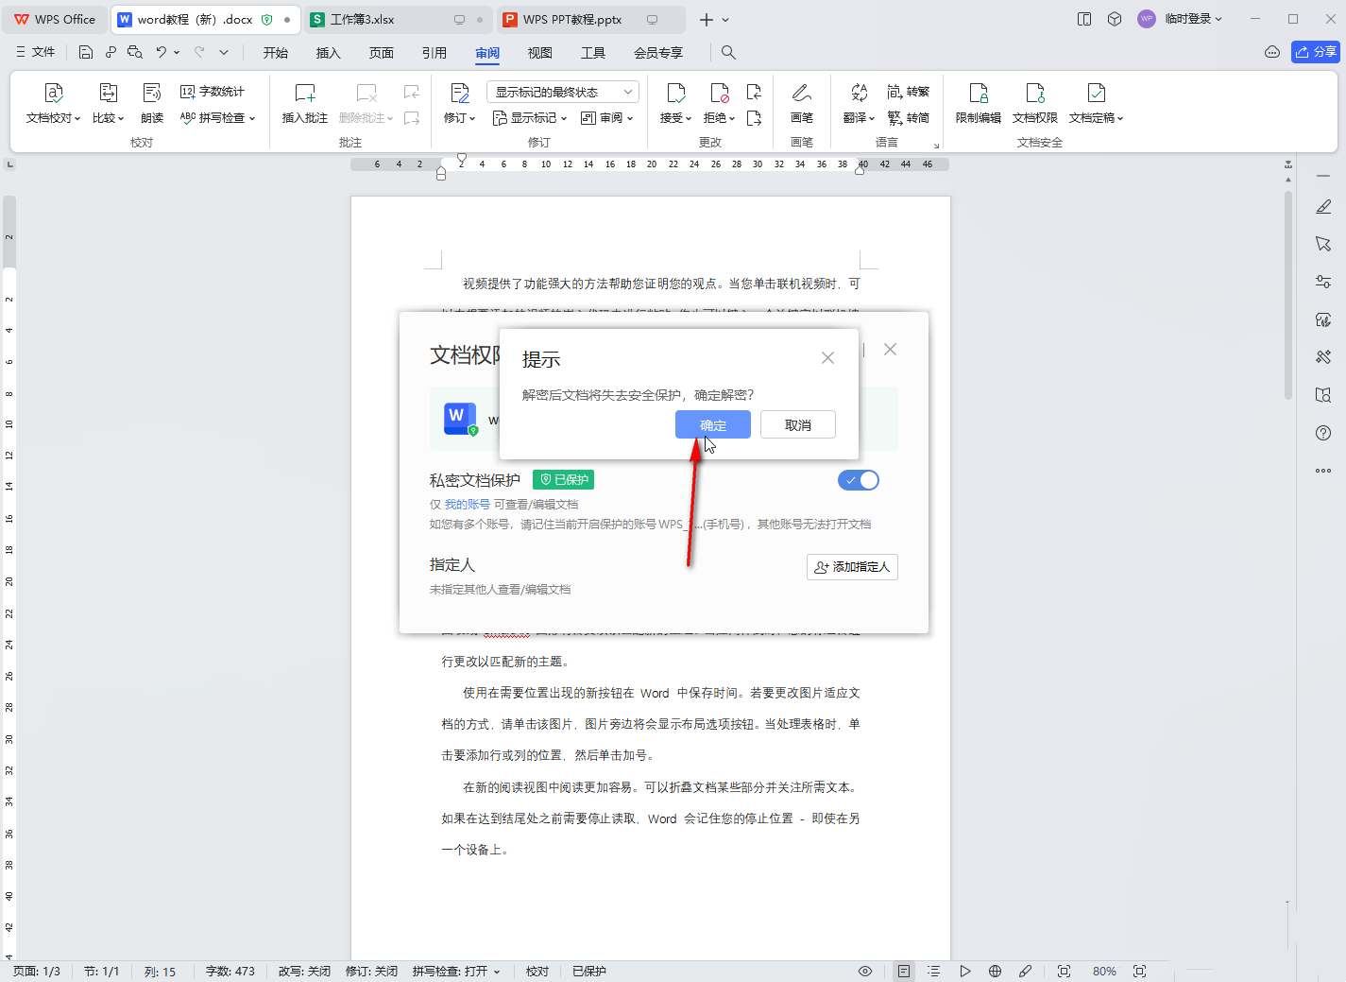Image resolution: width=1346 pixels, height=982 pixels.
Task: Open the new tab dropdown arrow beside the plus
Action: pyautogui.click(x=725, y=20)
